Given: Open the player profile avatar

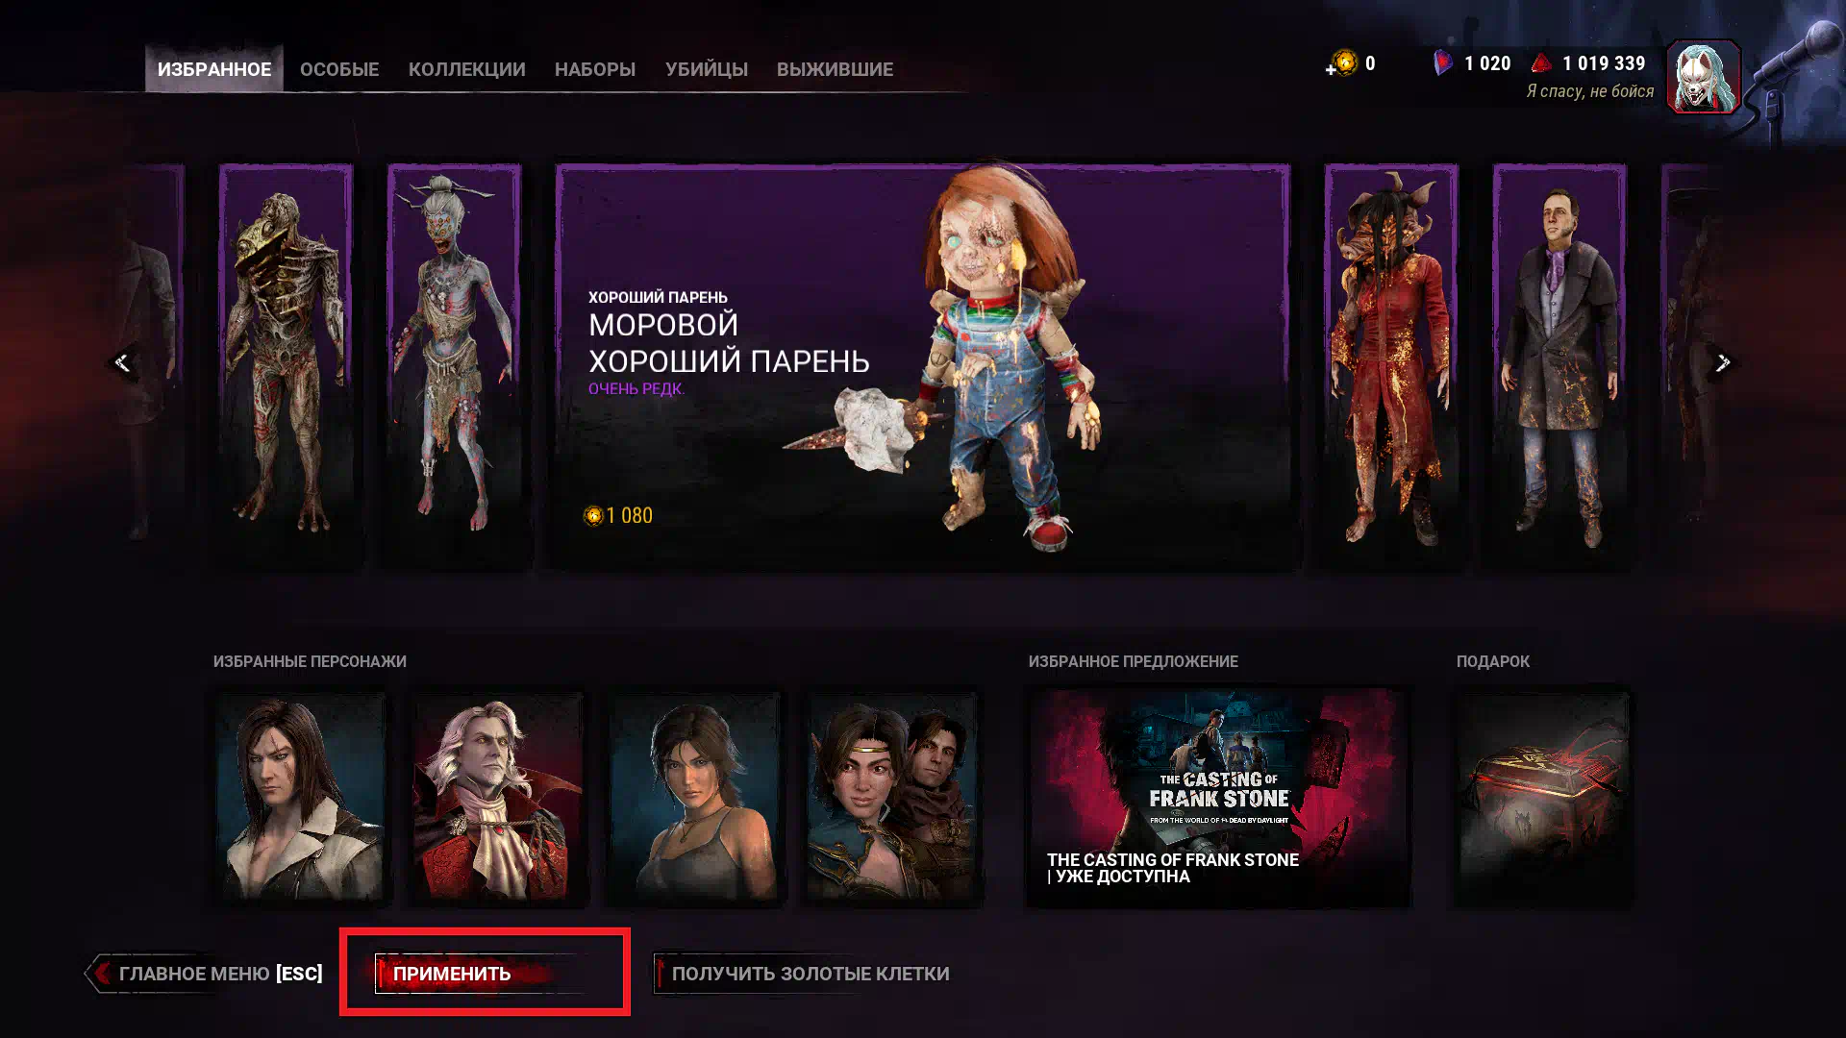Looking at the screenshot, I should [x=1704, y=77].
